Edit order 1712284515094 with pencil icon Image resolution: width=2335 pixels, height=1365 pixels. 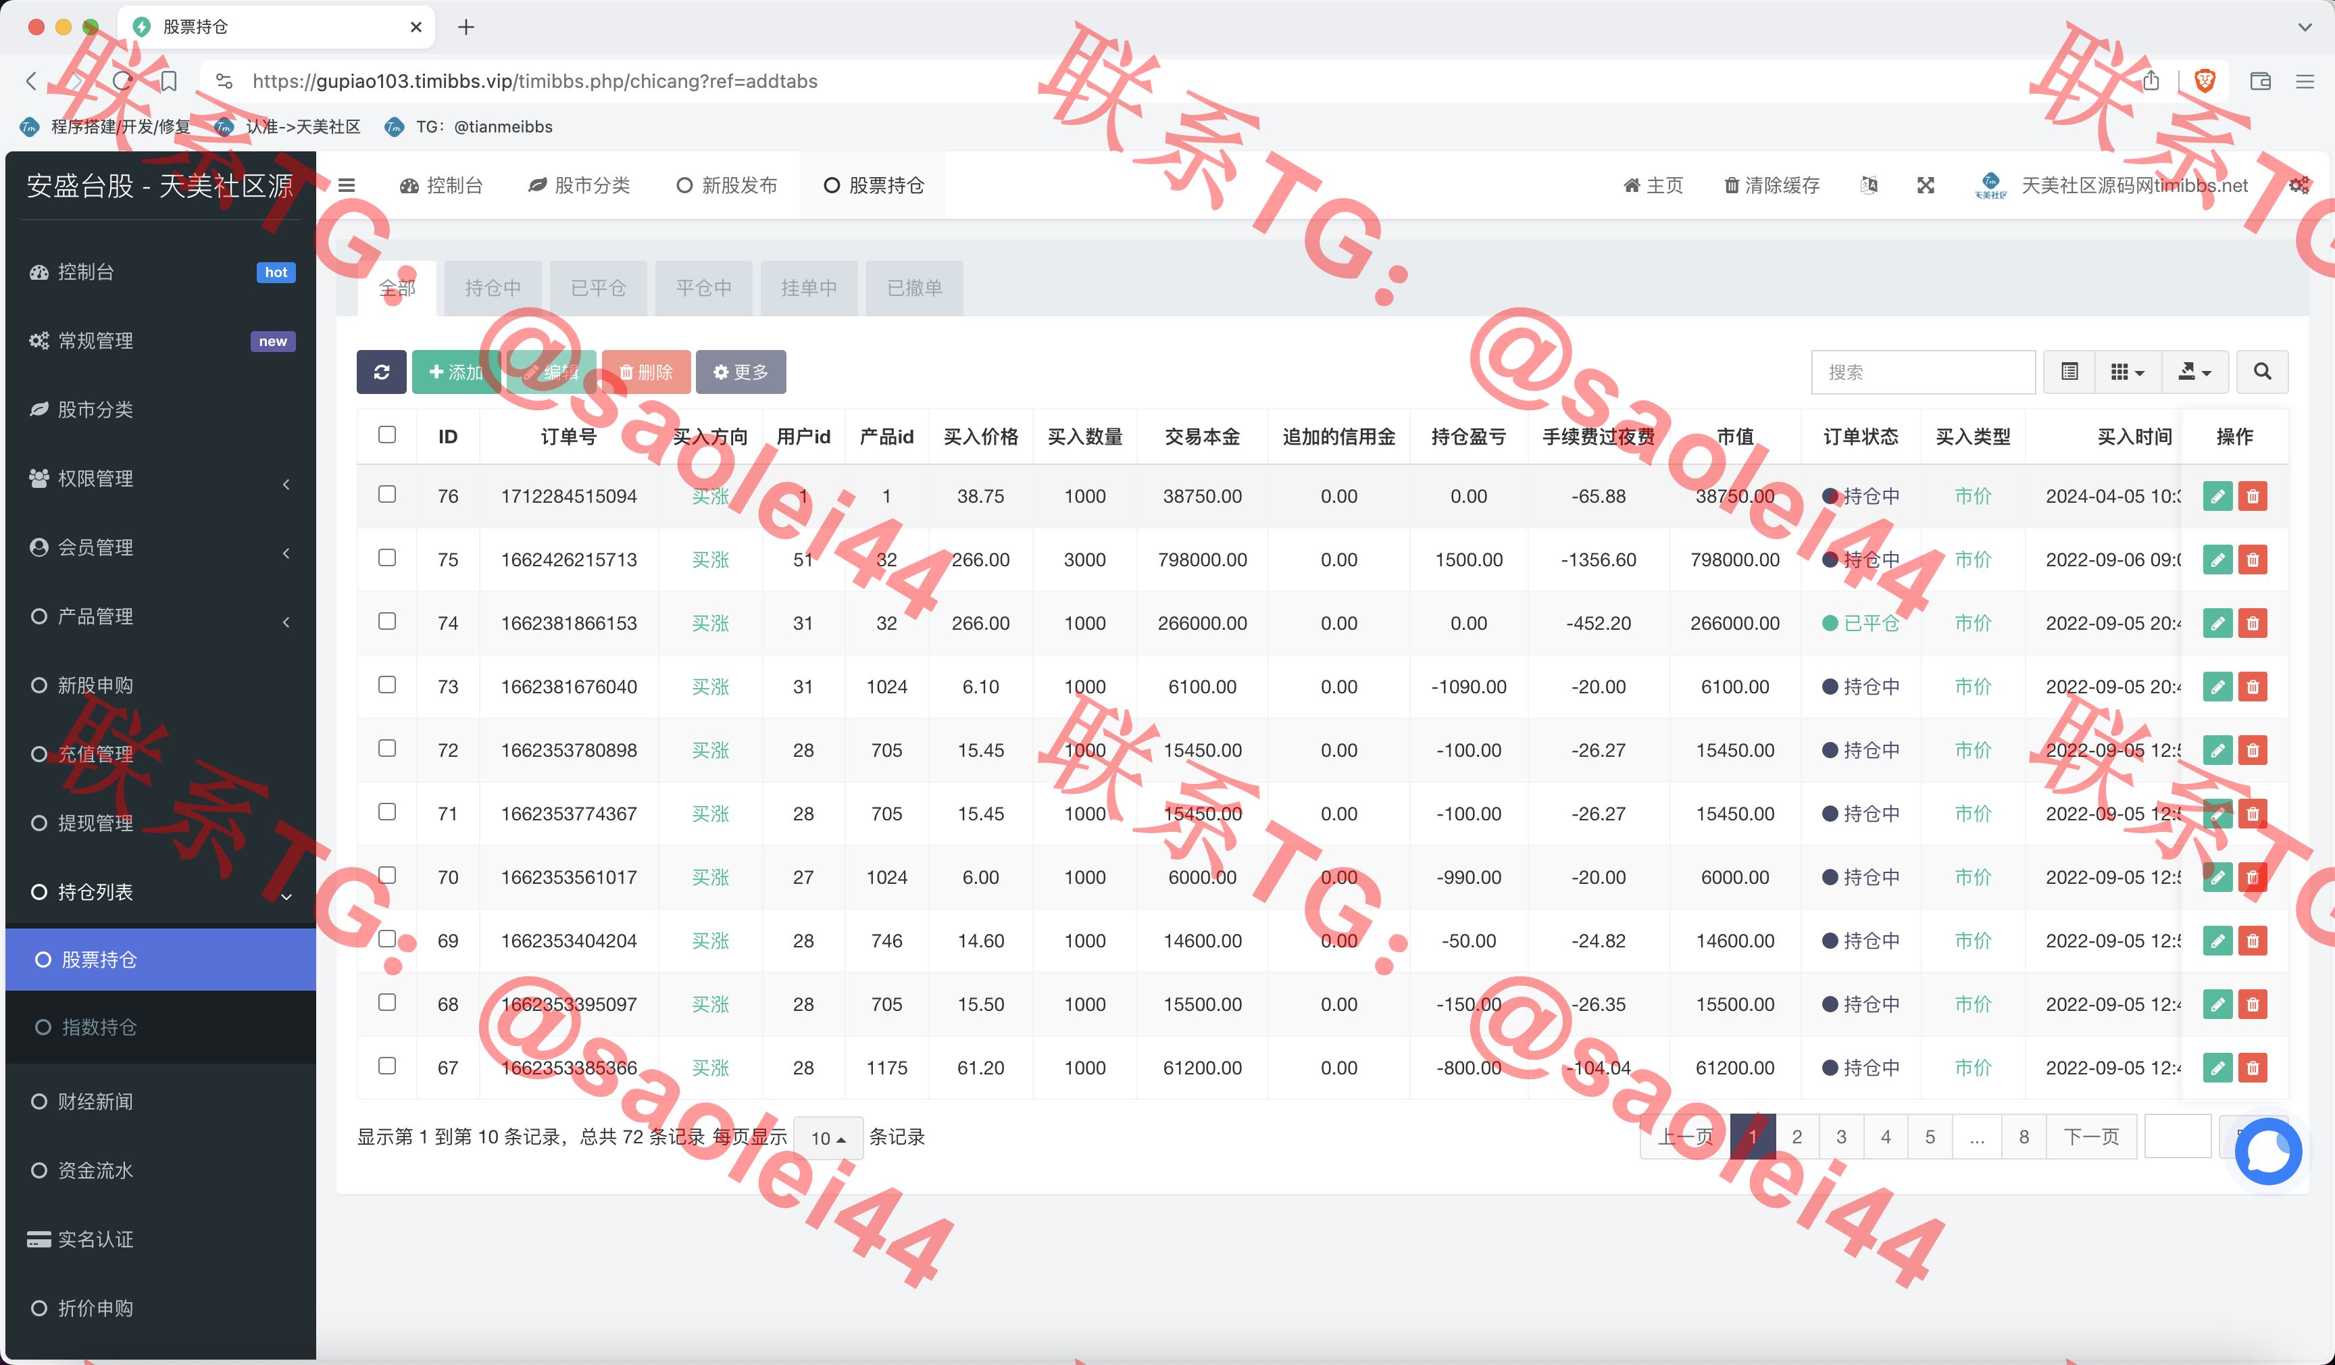(2217, 496)
